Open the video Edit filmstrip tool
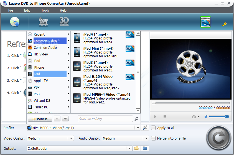The image size is (234, 155). coord(44,22)
